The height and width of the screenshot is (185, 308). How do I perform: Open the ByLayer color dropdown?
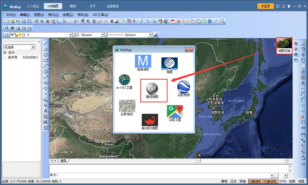(103, 35)
